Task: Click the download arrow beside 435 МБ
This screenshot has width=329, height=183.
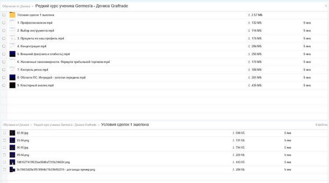Action: click(248, 85)
